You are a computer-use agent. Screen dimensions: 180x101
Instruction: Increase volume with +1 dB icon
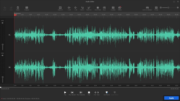pos(69,8)
